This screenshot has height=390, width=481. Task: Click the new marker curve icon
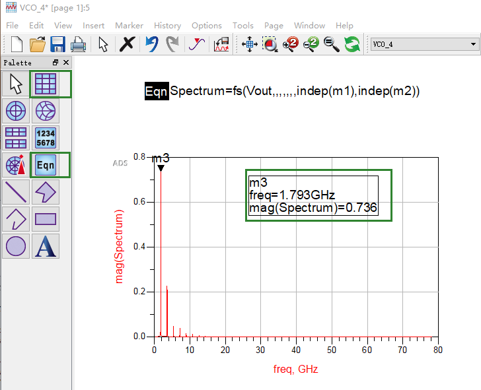click(197, 44)
